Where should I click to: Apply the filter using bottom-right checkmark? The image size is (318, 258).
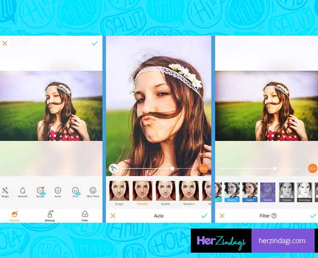pyautogui.click(x=313, y=216)
